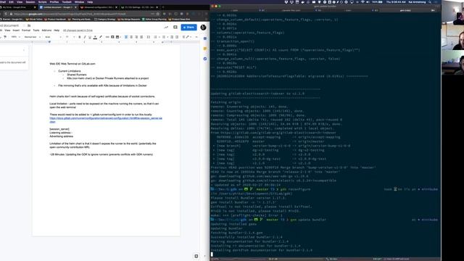
Task: Select the gem (ruby) terminal tab
Action: tap(405, 10)
